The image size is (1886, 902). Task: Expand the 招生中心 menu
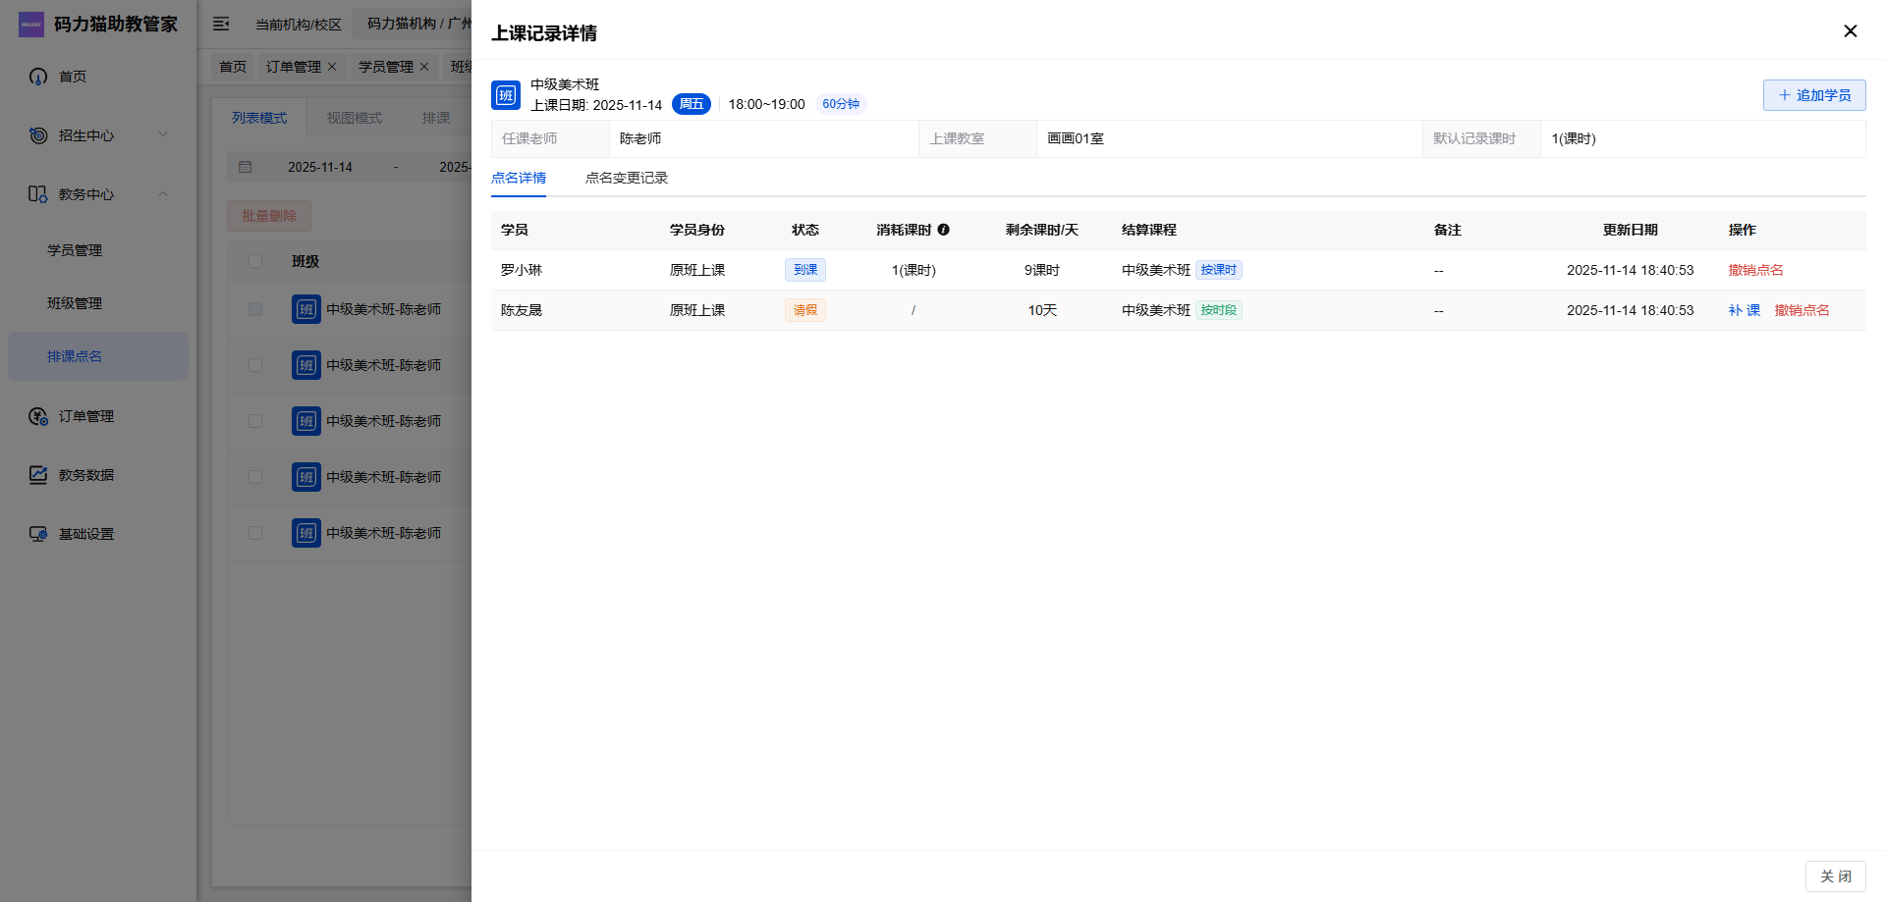pyautogui.click(x=163, y=135)
